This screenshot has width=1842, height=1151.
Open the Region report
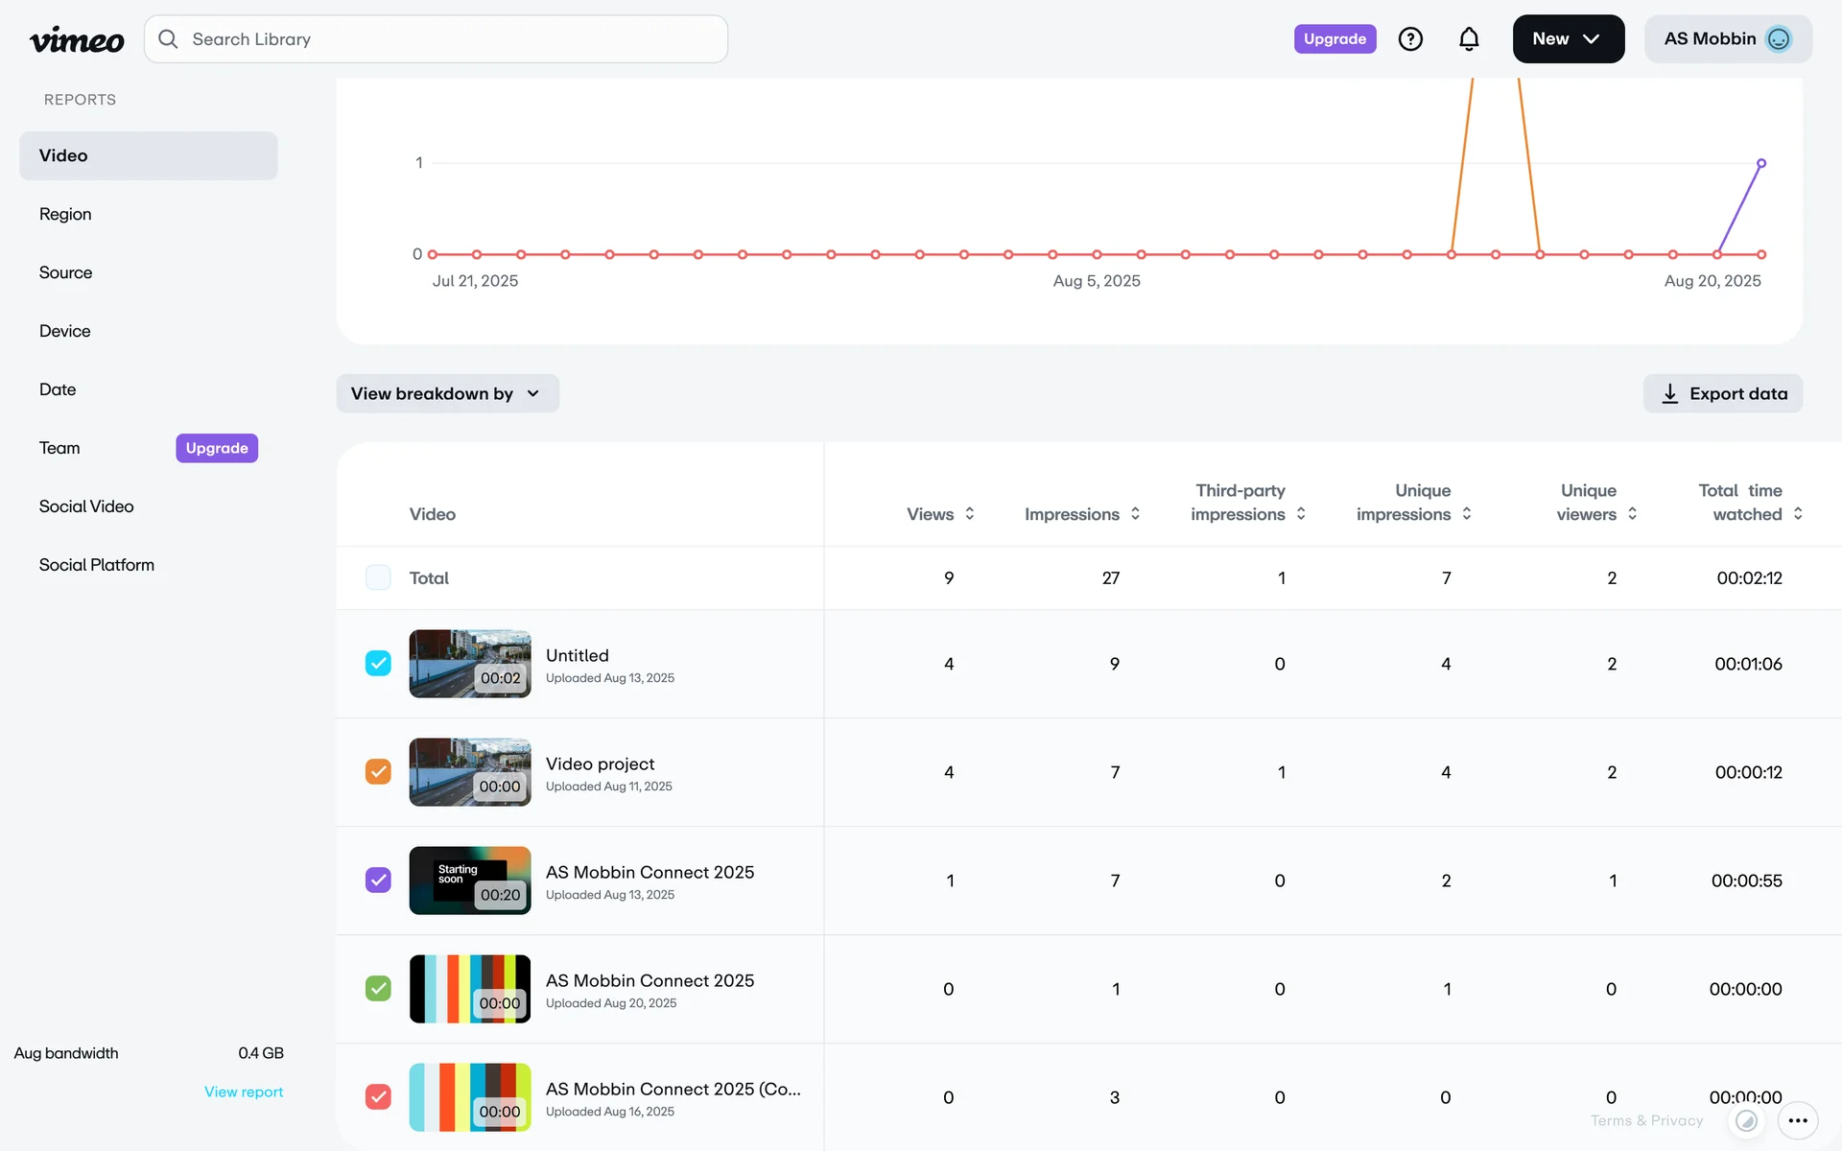coord(65,214)
